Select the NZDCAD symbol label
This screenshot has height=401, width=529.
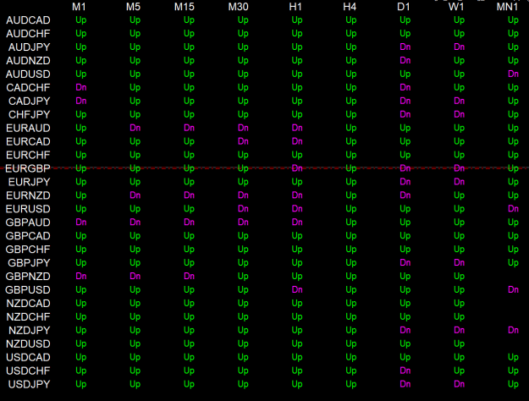pyautogui.click(x=28, y=303)
